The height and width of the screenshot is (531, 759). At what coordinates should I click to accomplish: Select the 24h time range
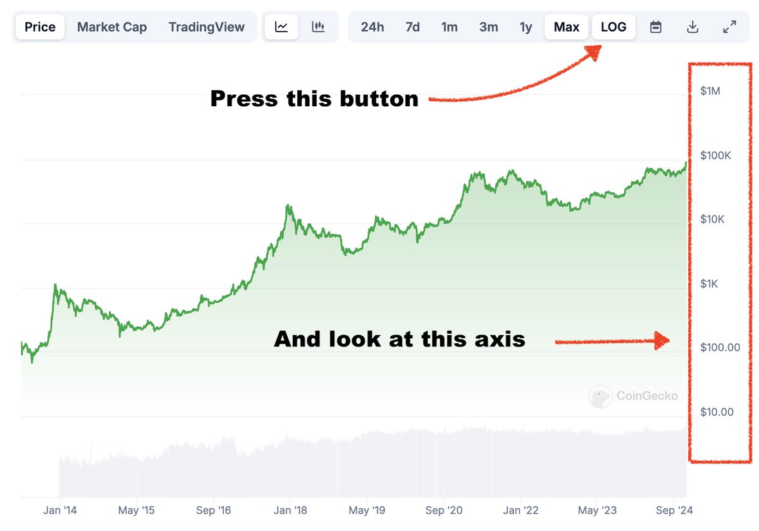pos(373,27)
